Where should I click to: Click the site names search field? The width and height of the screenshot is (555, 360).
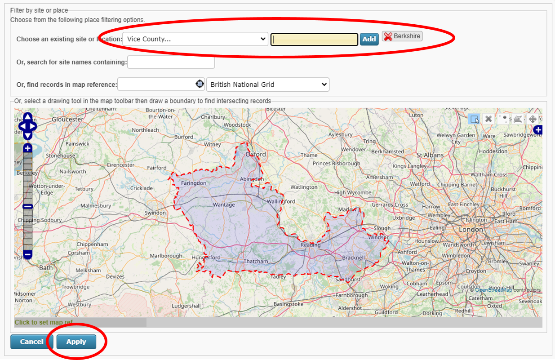point(171,62)
